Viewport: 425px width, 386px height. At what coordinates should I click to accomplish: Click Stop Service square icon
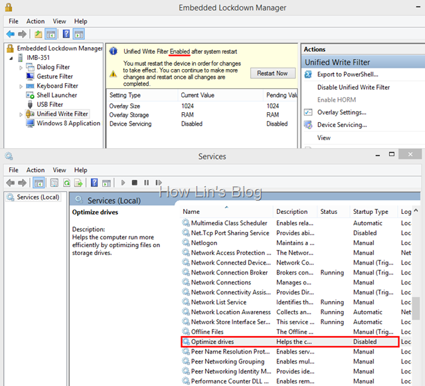134,183
